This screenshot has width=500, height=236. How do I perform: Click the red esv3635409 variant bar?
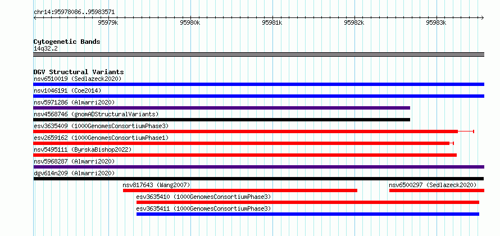coord(246,131)
